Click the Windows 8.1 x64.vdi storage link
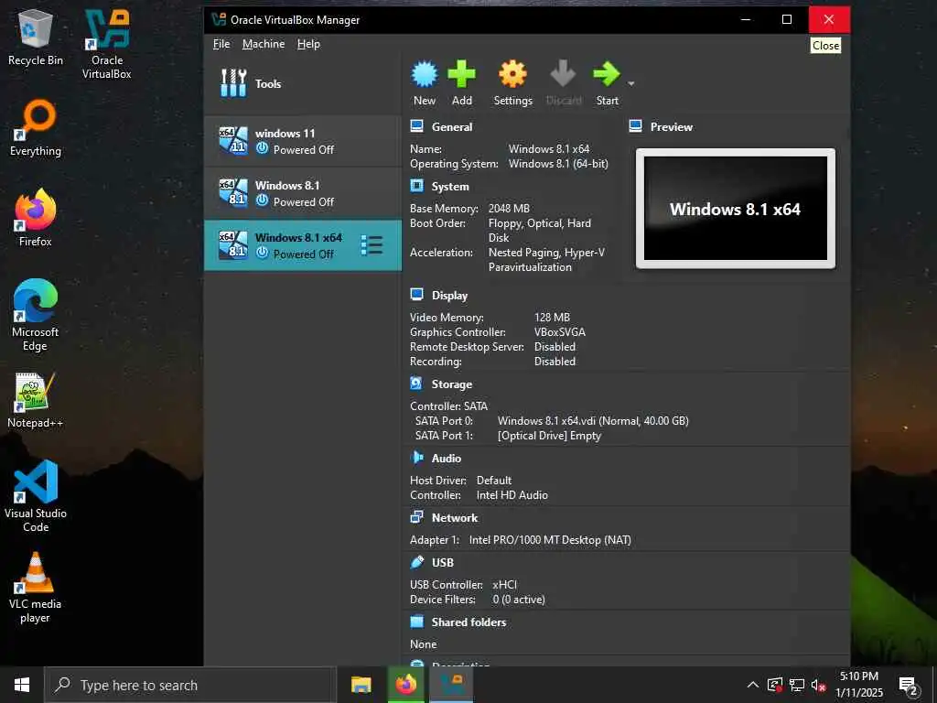 593,421
